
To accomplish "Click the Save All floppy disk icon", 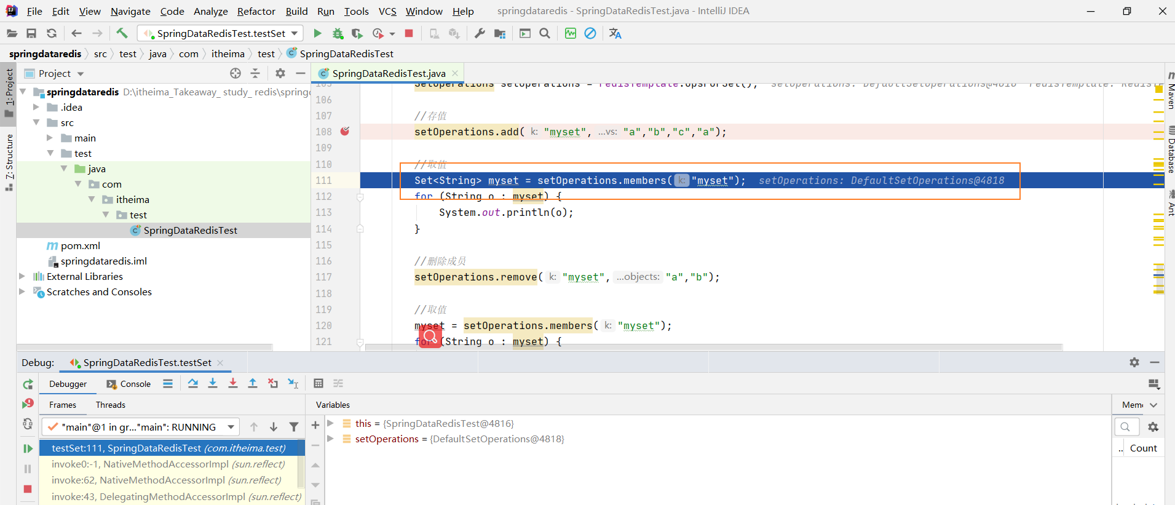I will [x=31, y=33].
